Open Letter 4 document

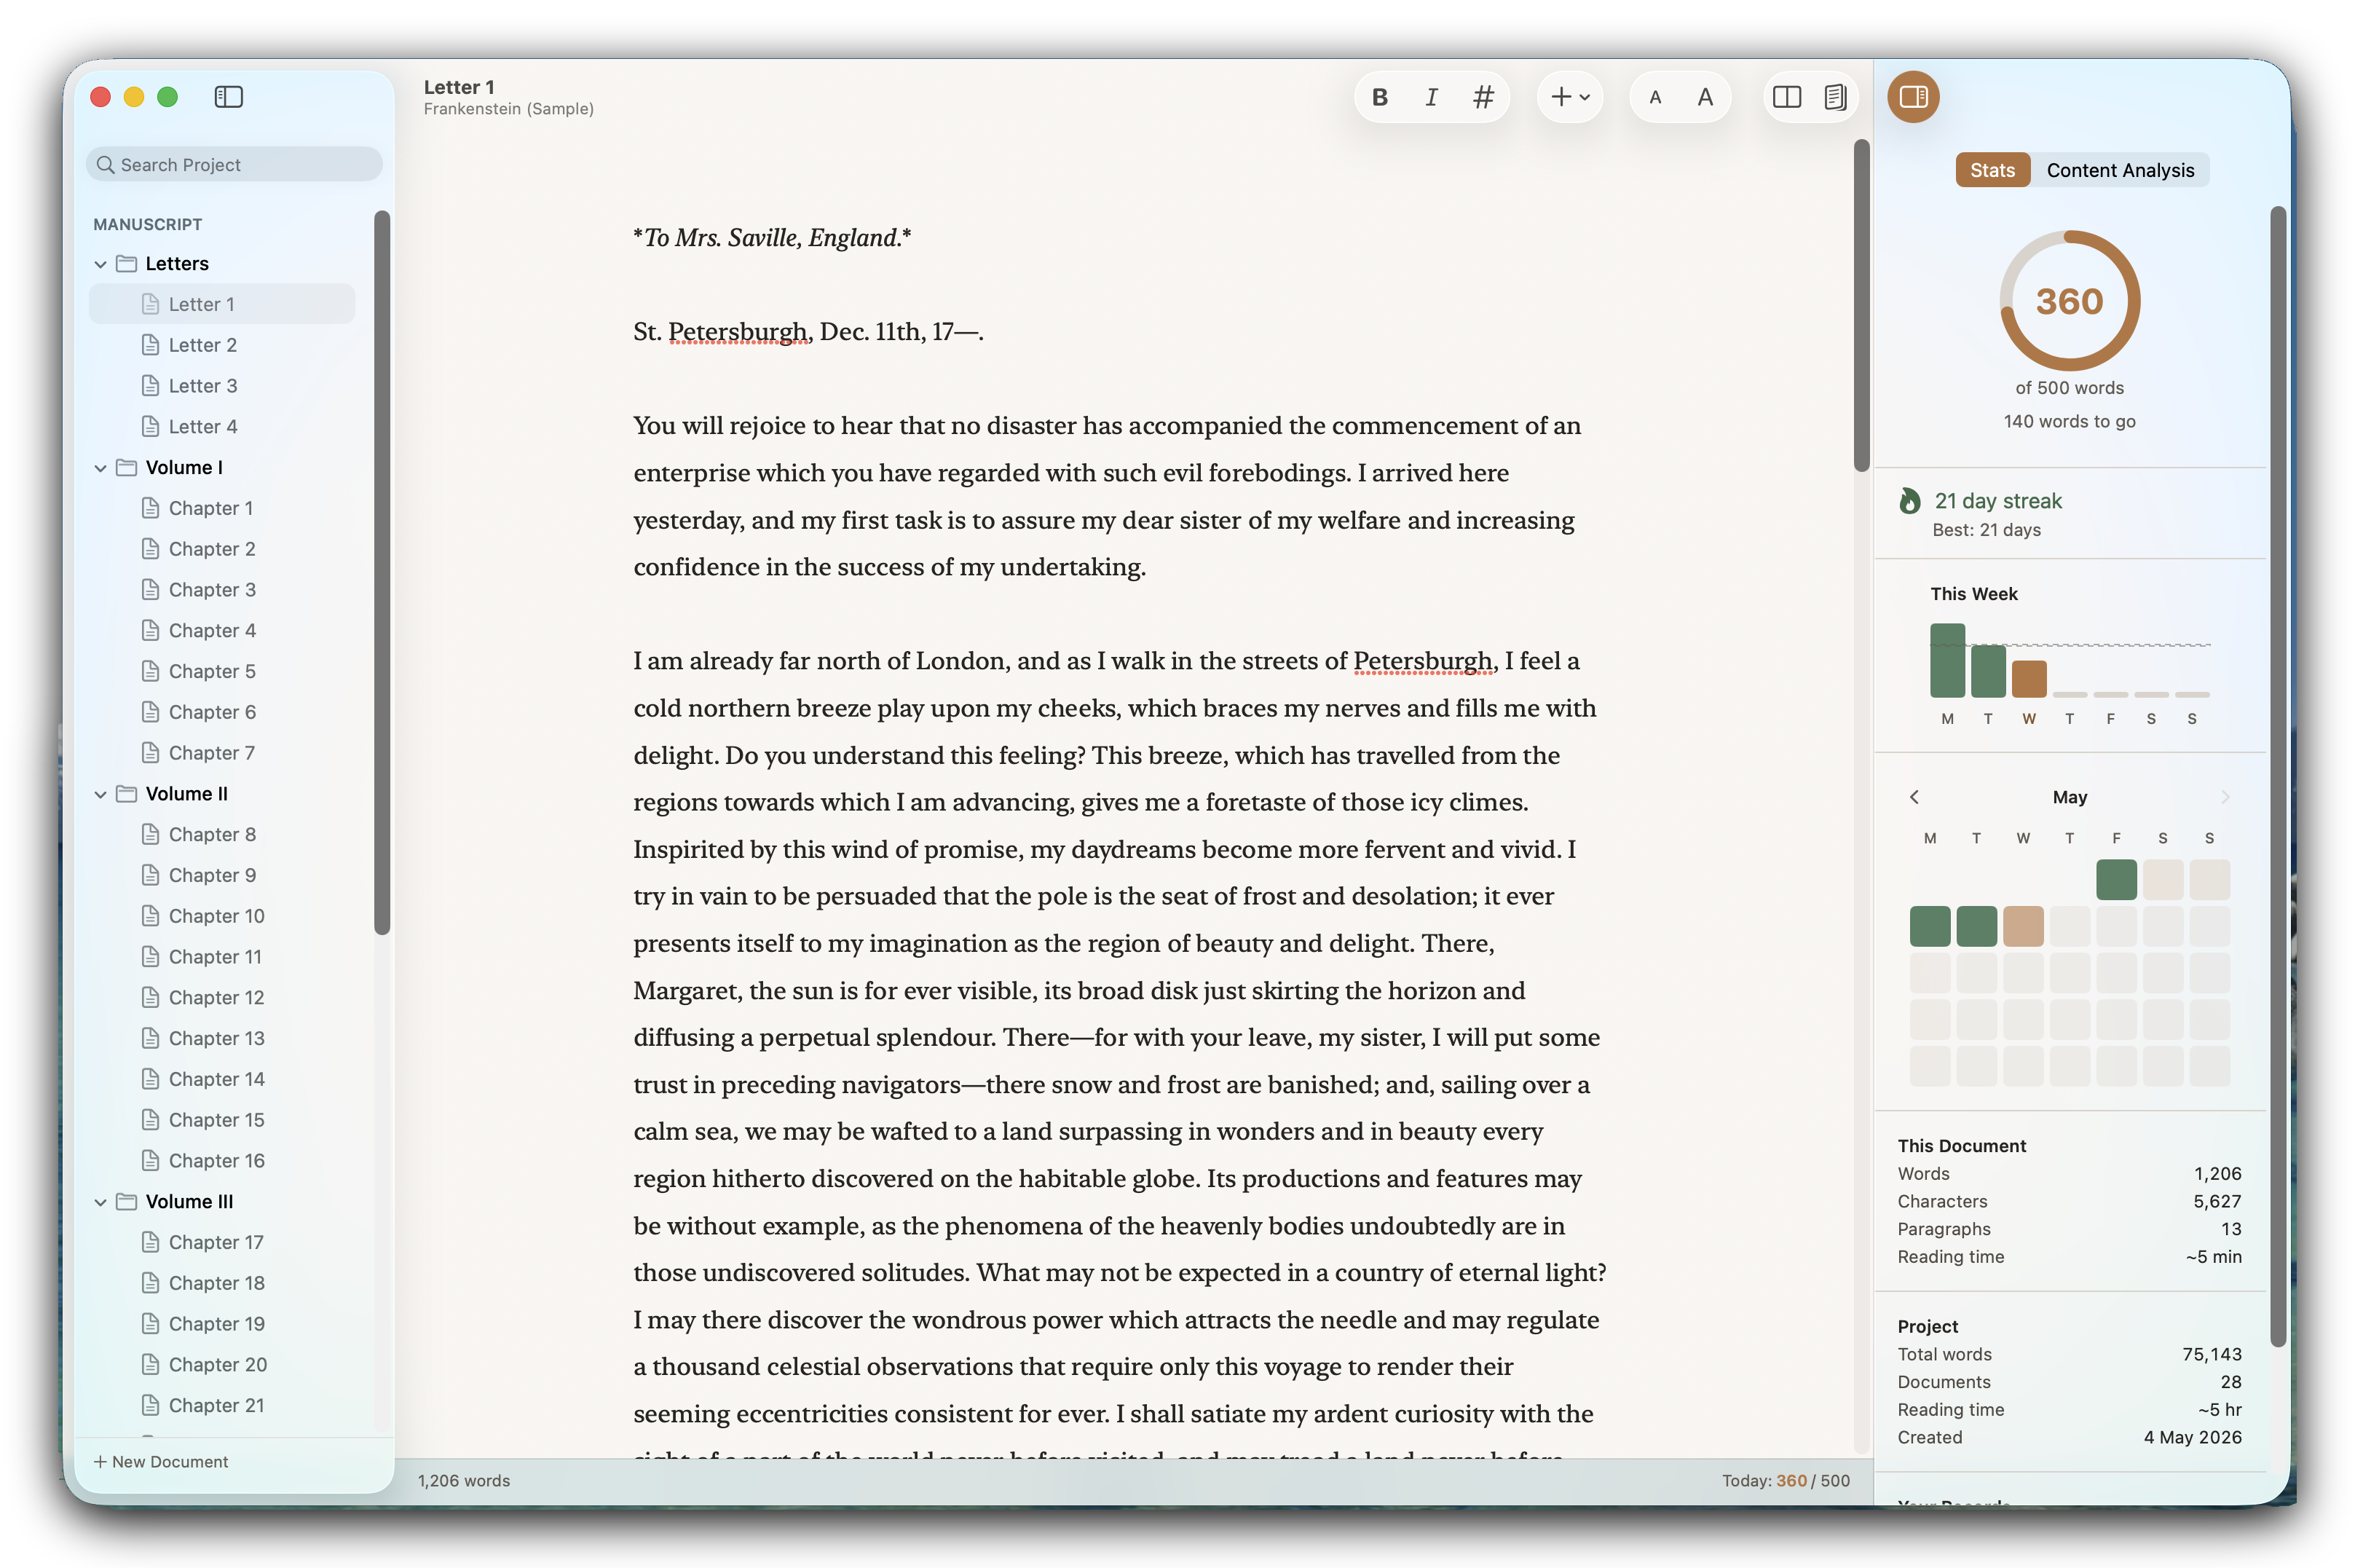coord(222,427)
